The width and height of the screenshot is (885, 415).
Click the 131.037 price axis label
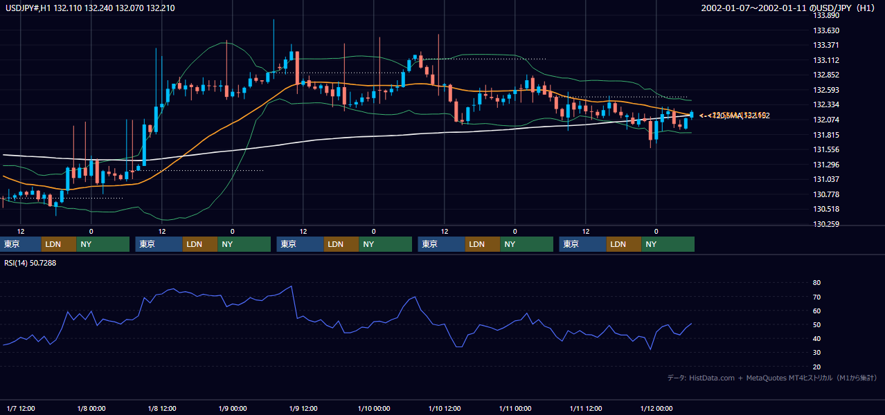pyautogui.click(x=826, y=179)
